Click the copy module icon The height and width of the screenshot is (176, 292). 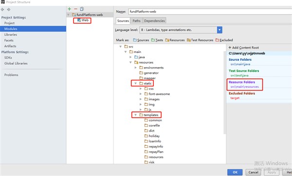tap(82, 9)
